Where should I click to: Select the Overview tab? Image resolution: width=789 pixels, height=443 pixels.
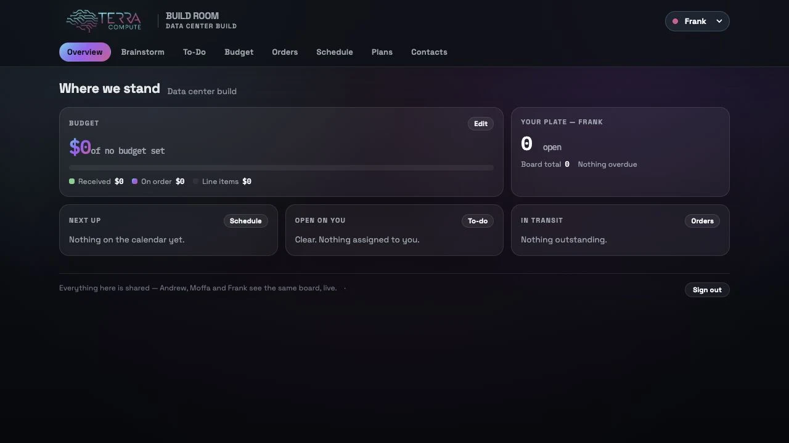(85, 52)
